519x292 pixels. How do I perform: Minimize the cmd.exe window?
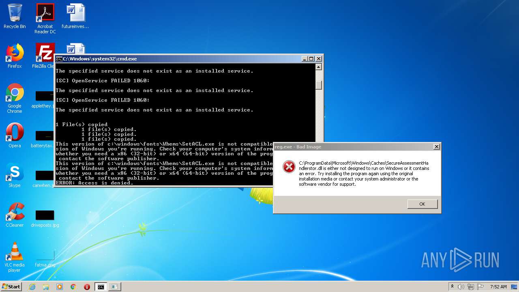click(305, 59)
